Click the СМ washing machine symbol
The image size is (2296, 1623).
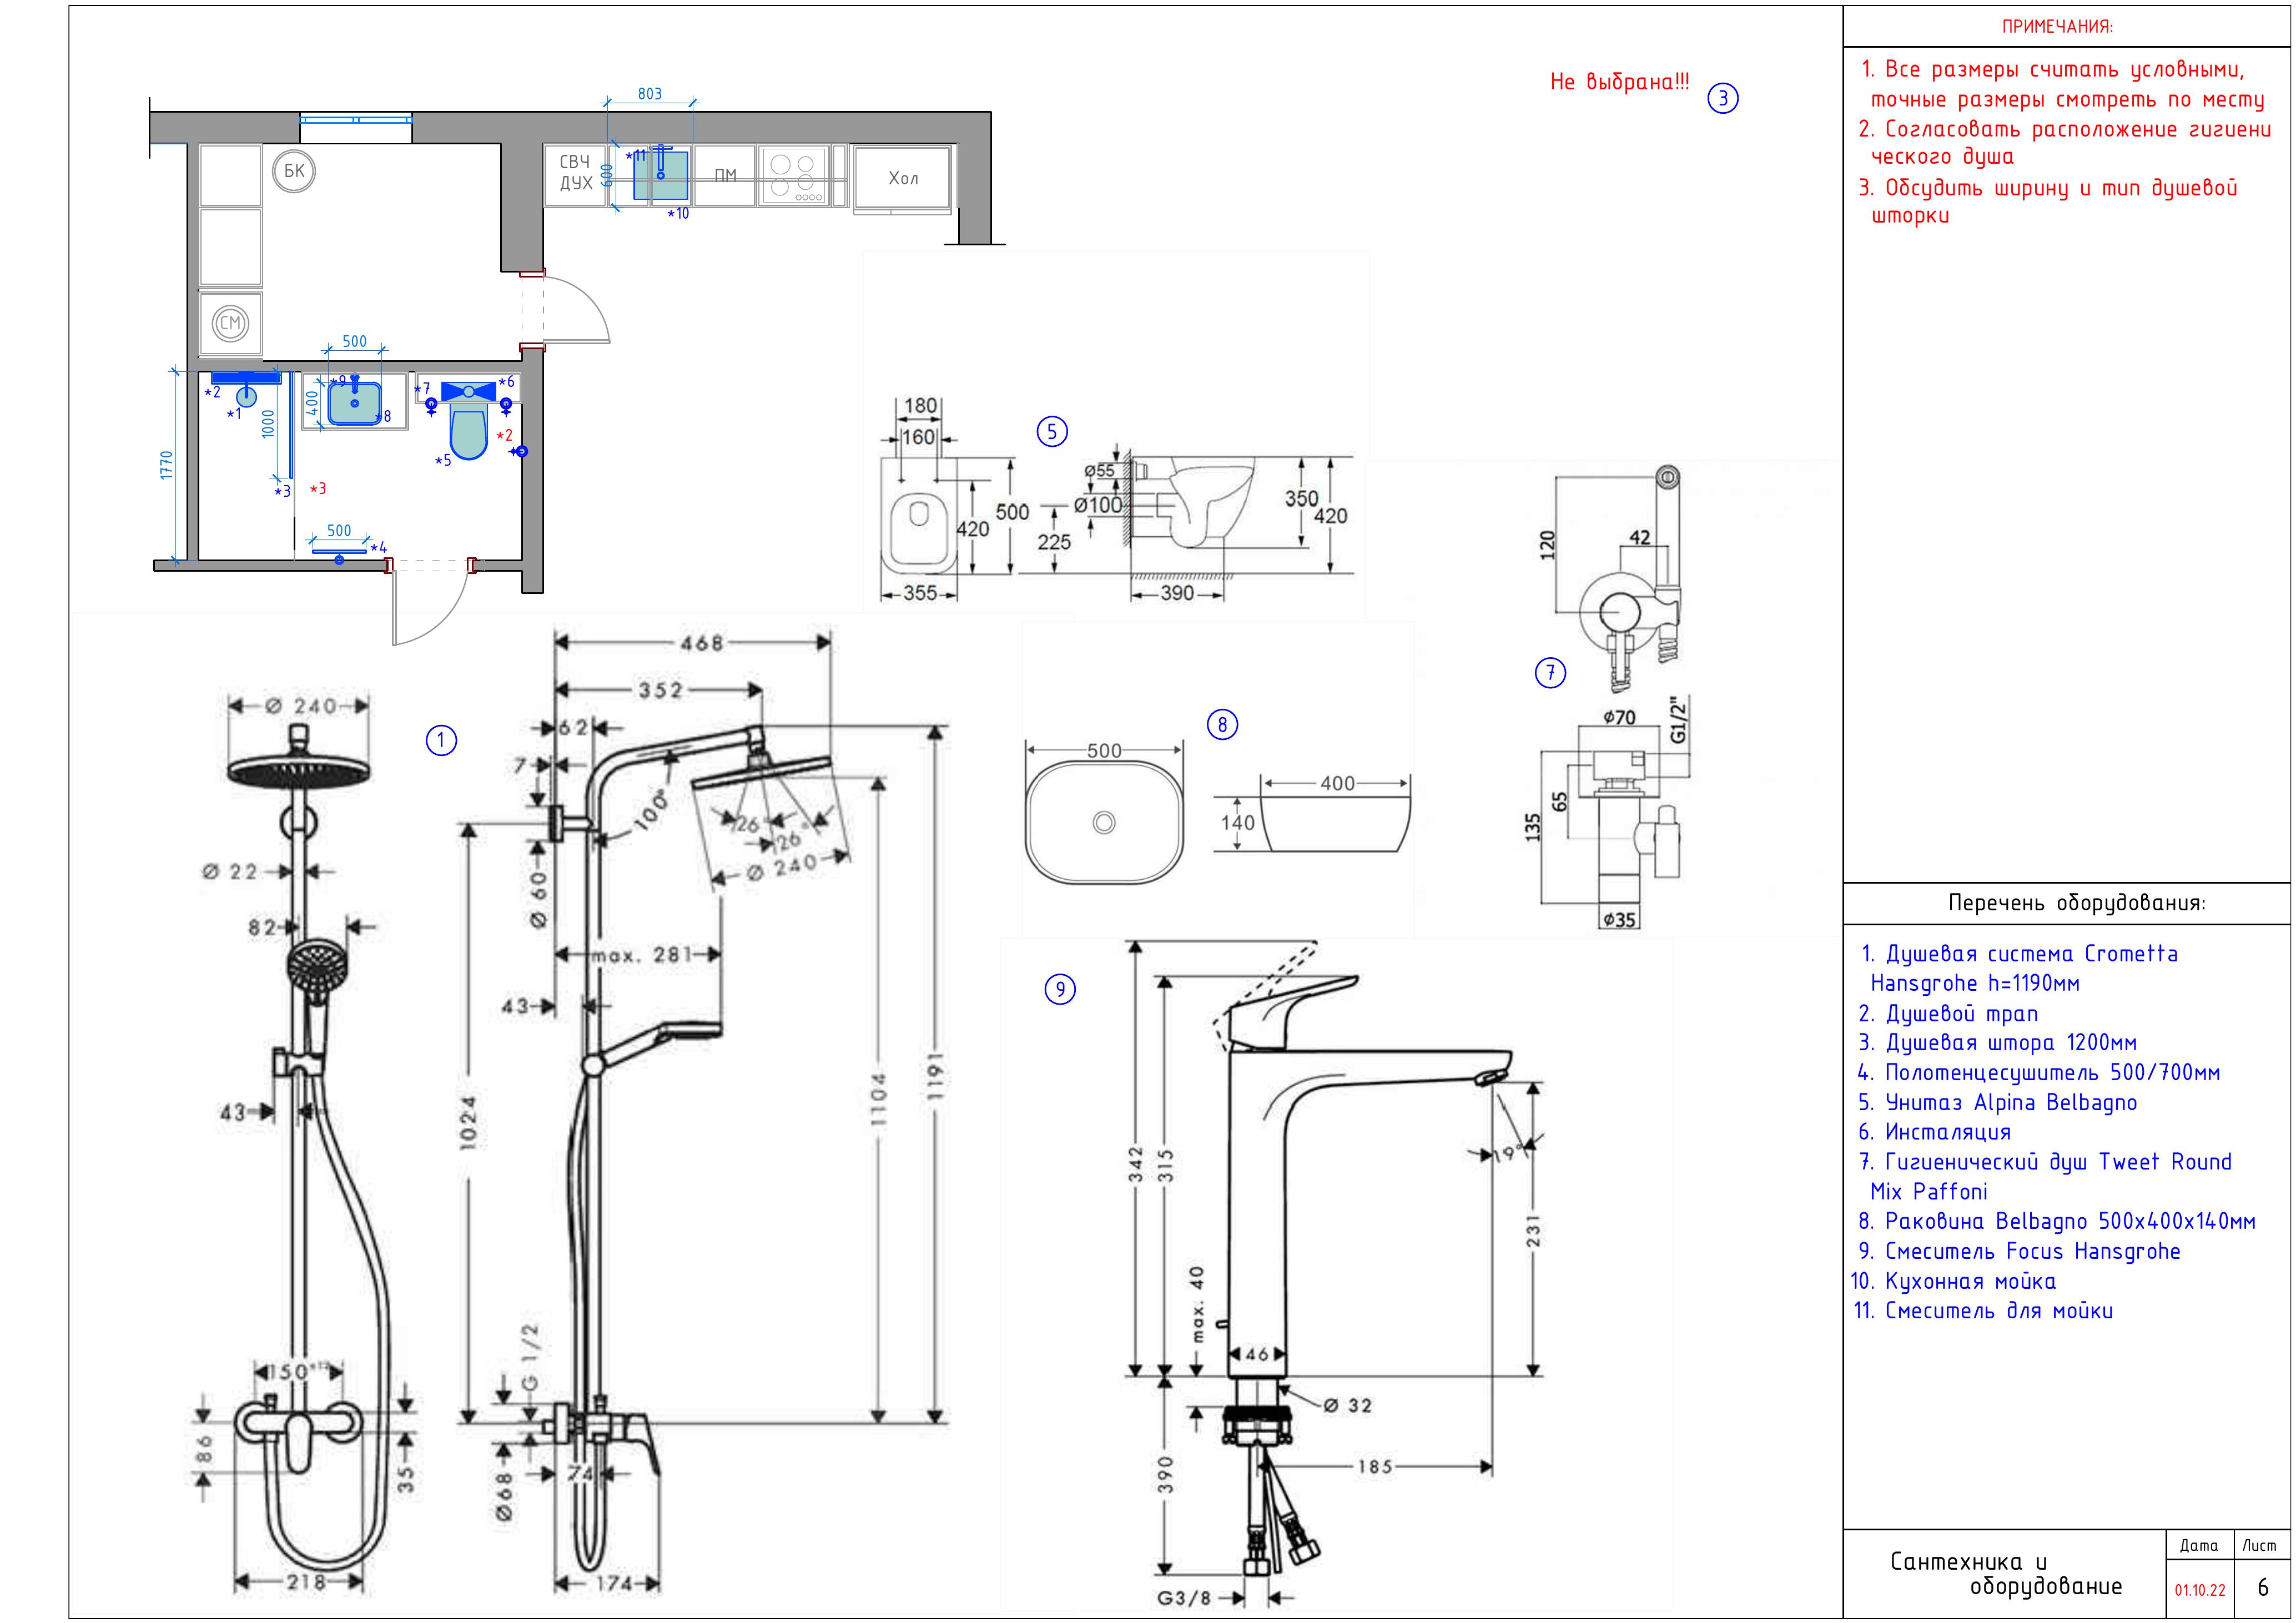coord(230,323)
